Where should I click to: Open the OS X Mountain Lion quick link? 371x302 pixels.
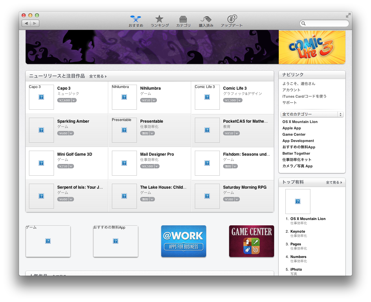(x=300, y=122)
